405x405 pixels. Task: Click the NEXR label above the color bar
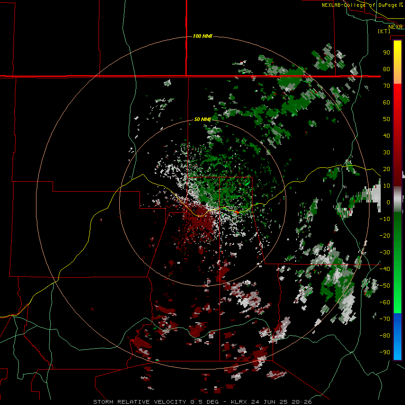396,27
